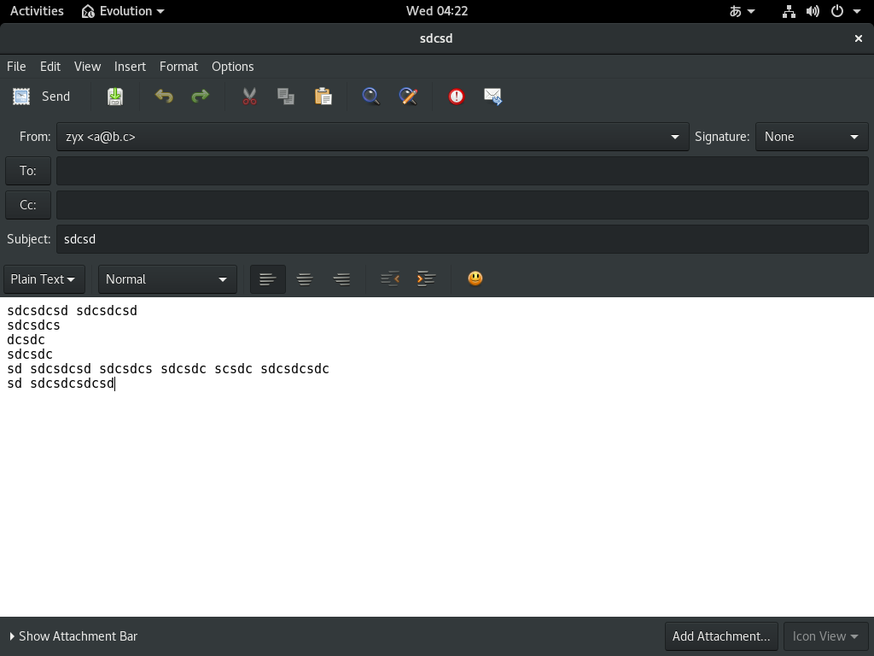The image size is (874, 656).
Task: Change Plain Text editing mode
Action: 44,279
